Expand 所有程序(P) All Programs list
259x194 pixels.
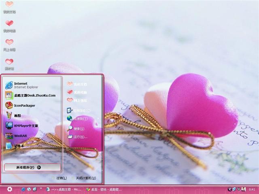(32, 167)
